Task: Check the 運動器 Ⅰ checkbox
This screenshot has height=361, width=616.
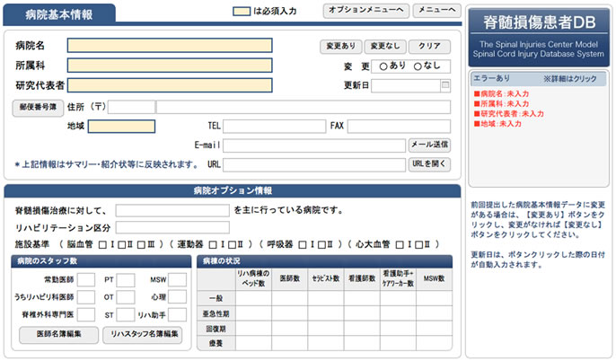Action: coord(212,243)
